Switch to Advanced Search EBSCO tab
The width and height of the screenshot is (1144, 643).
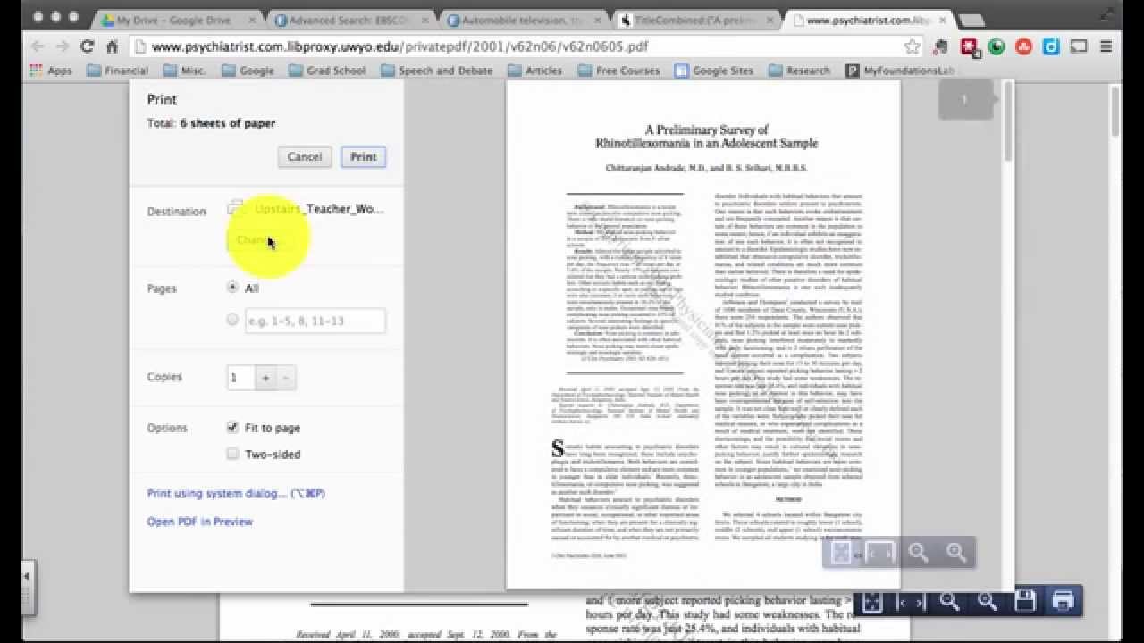[x=349, y=20]
